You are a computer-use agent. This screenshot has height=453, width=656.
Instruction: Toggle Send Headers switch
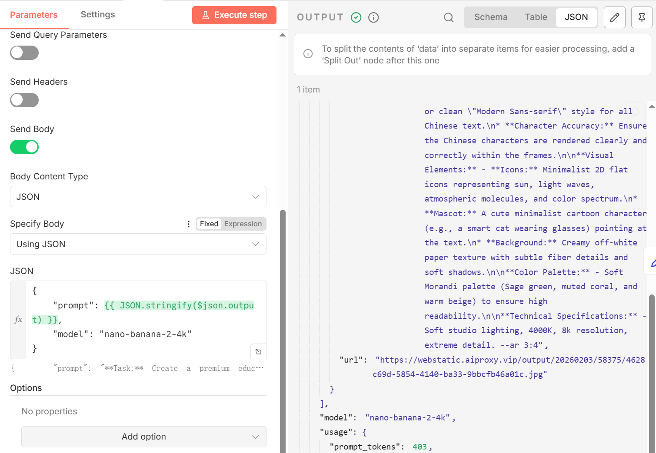(24, 100)
